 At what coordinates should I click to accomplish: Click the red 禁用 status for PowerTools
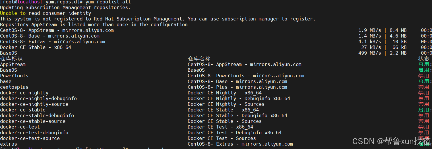pyautogui.click(x=423, y=76)
